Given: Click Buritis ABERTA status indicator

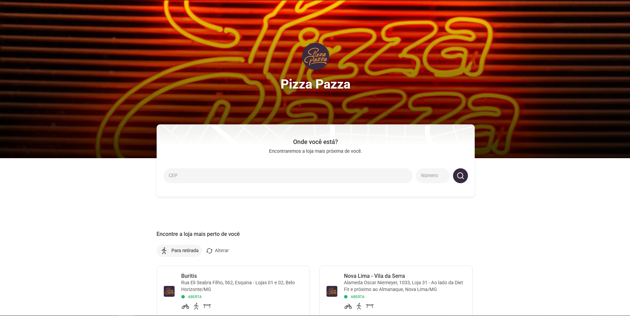Looking at the screenshot, I should click(x=192, y=297).
